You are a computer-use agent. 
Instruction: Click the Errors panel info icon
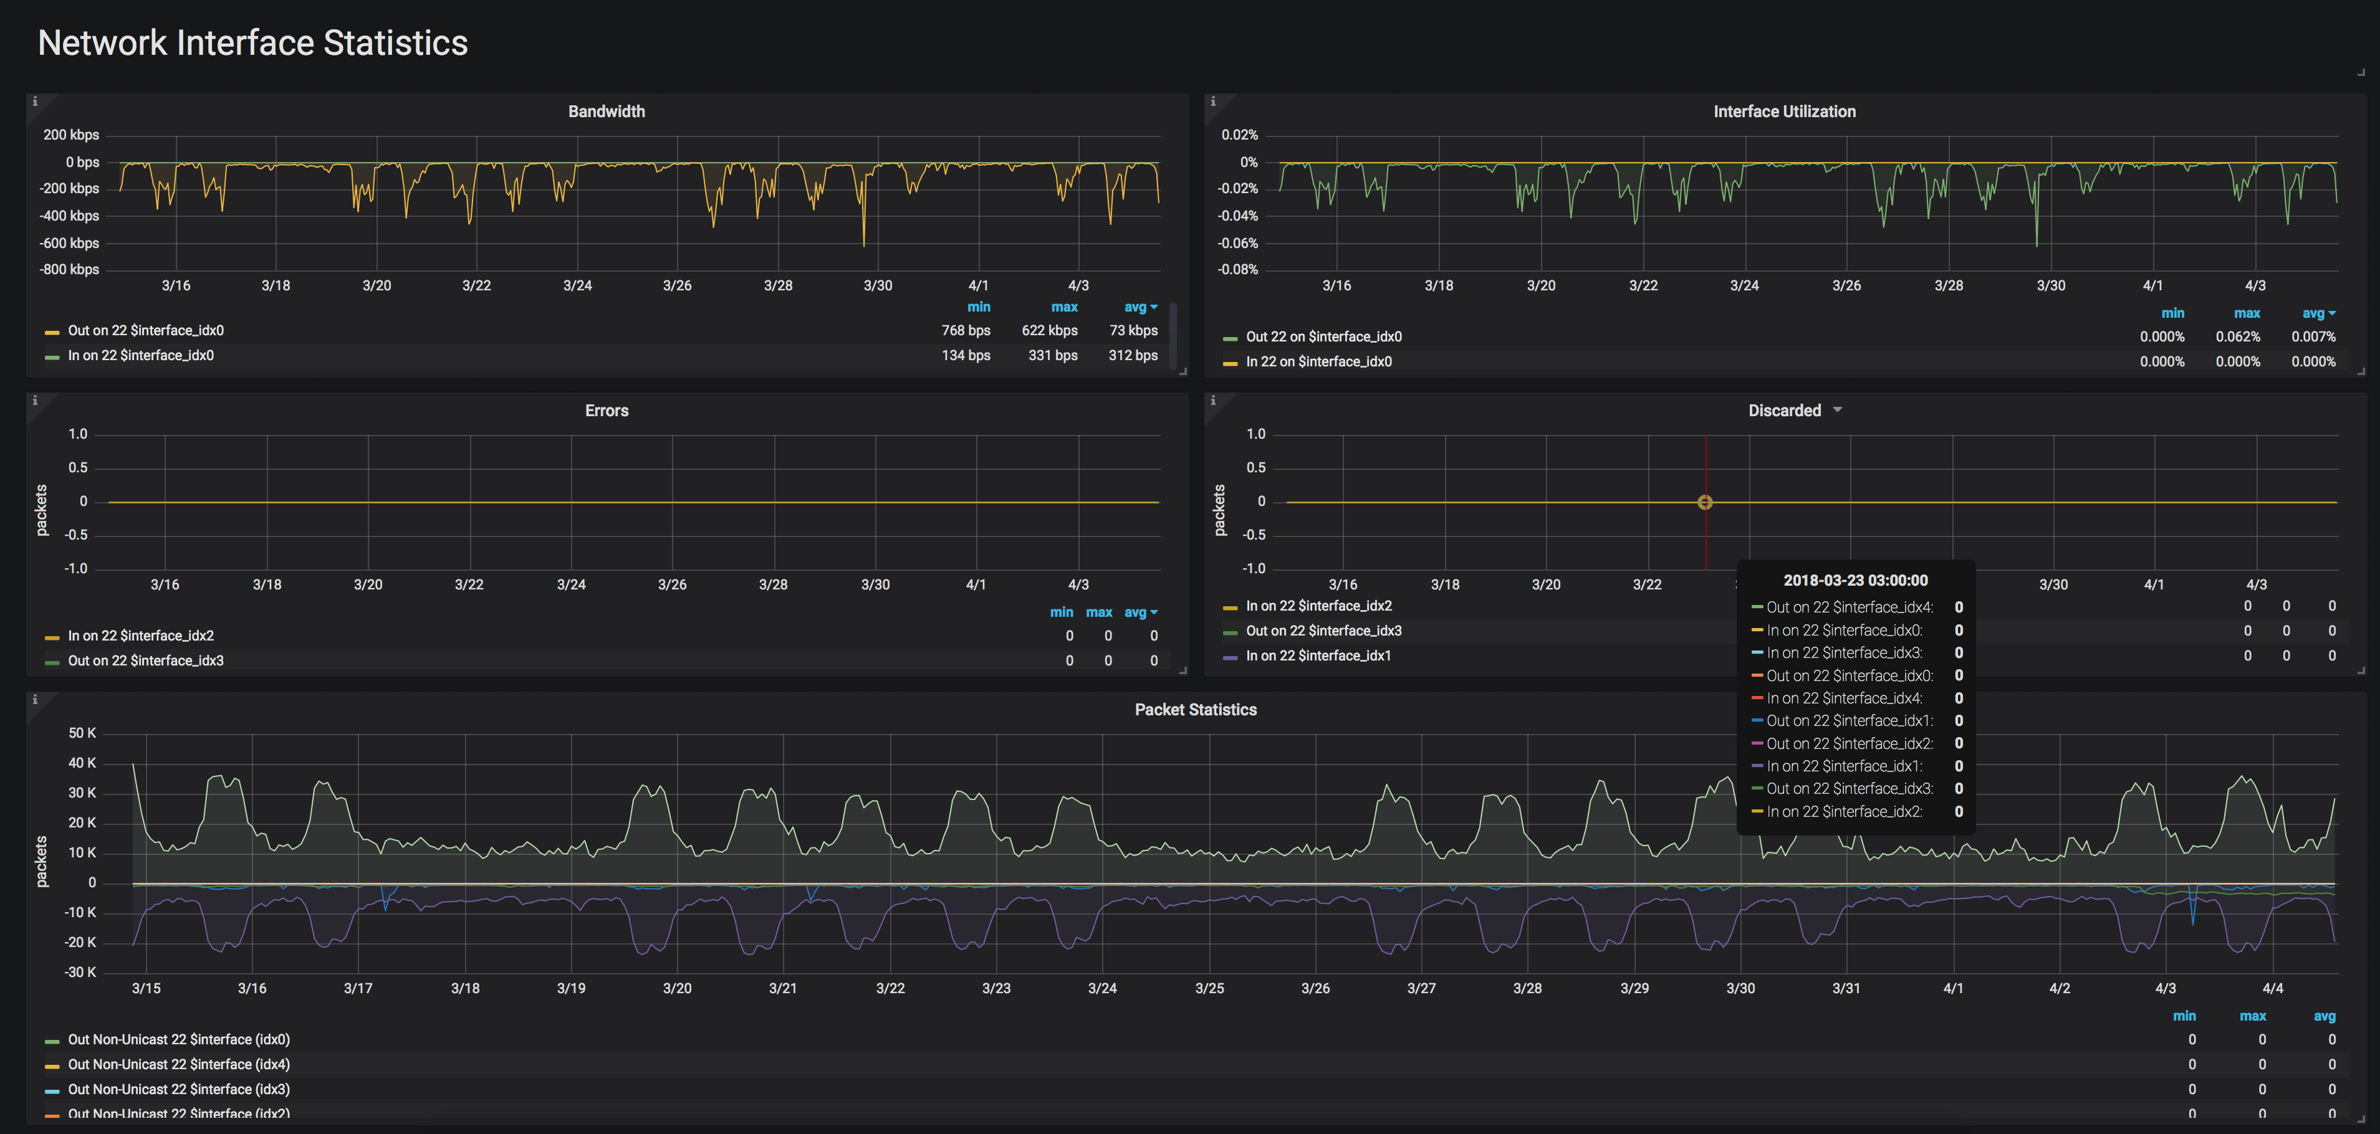point(35,401)
